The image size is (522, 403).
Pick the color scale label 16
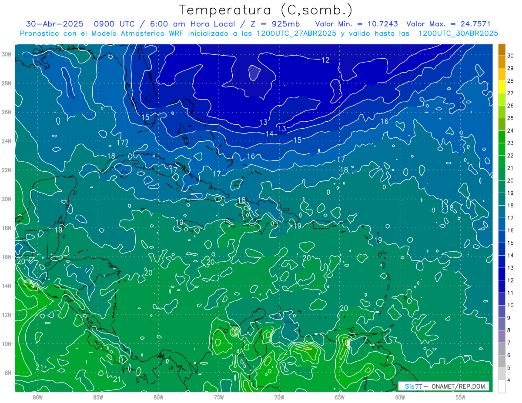coord(511,230)
